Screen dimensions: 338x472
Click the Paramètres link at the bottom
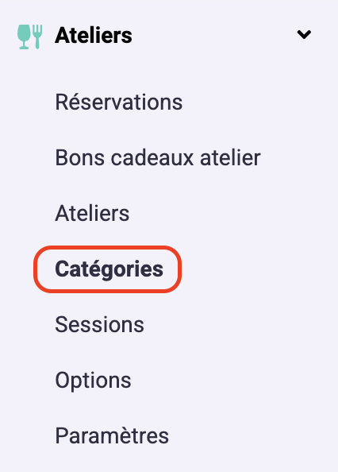(112, 435)
